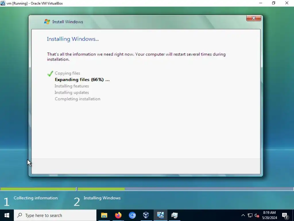Viewport: 294px width, 221px height.
Task: Click the Windows flag logo in the Install Windows title
Action: [x=47, y=22]
